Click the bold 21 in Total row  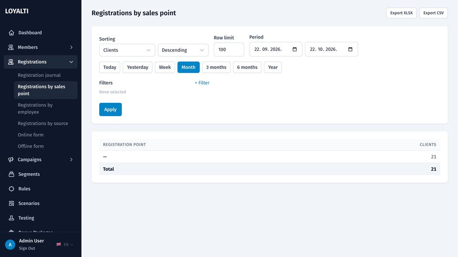[434, 169]
